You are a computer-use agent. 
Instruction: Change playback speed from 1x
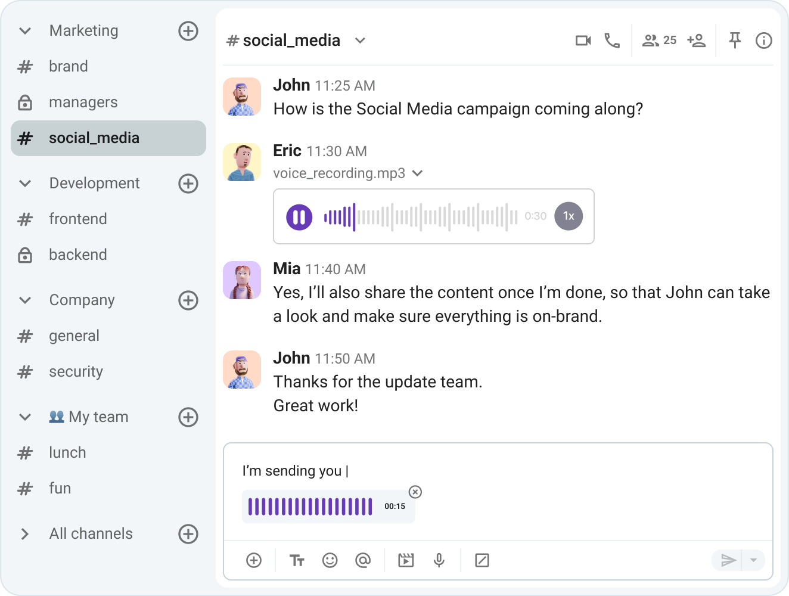569,216
